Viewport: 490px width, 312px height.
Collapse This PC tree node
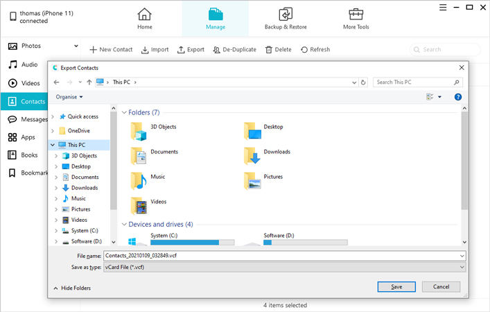point(53,145)
